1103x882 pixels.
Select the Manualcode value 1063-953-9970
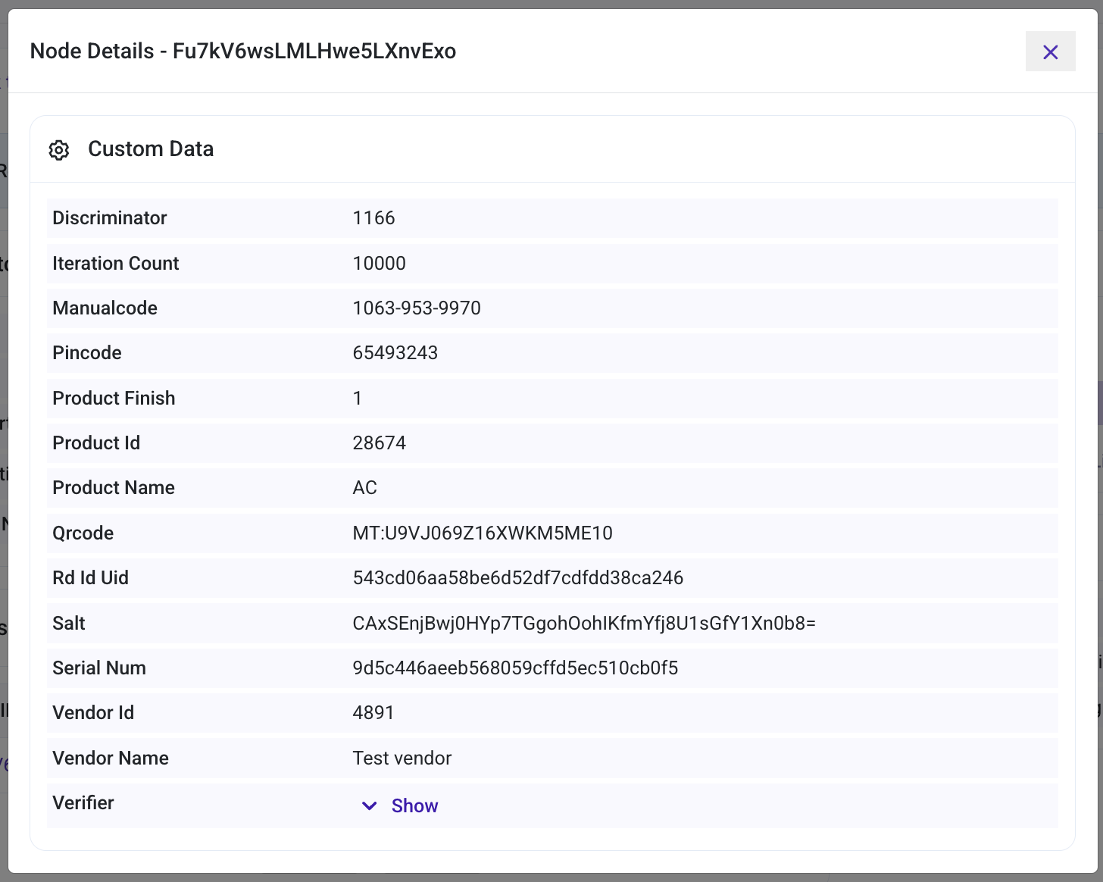[x=416, y=308]
